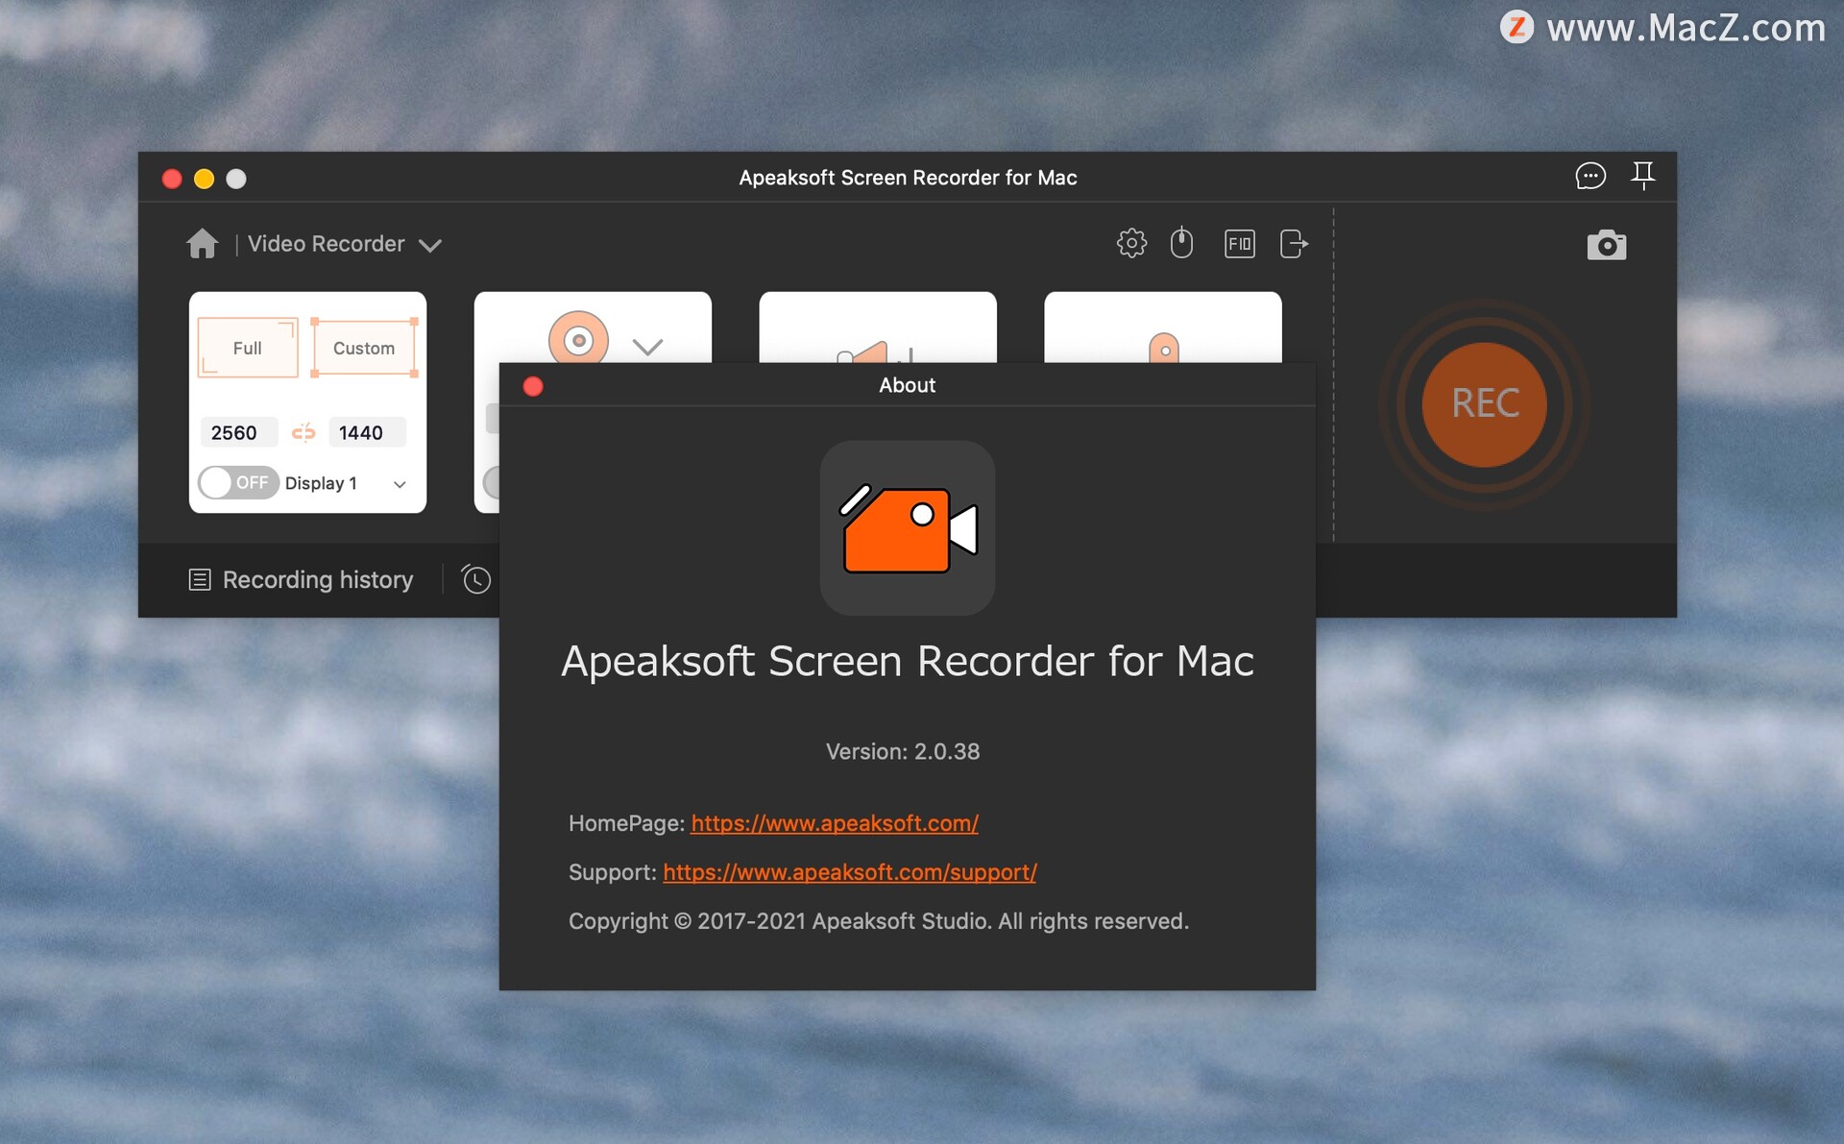
Task: Open mouse cursor recording options icon
Action: click(1181, 243)
